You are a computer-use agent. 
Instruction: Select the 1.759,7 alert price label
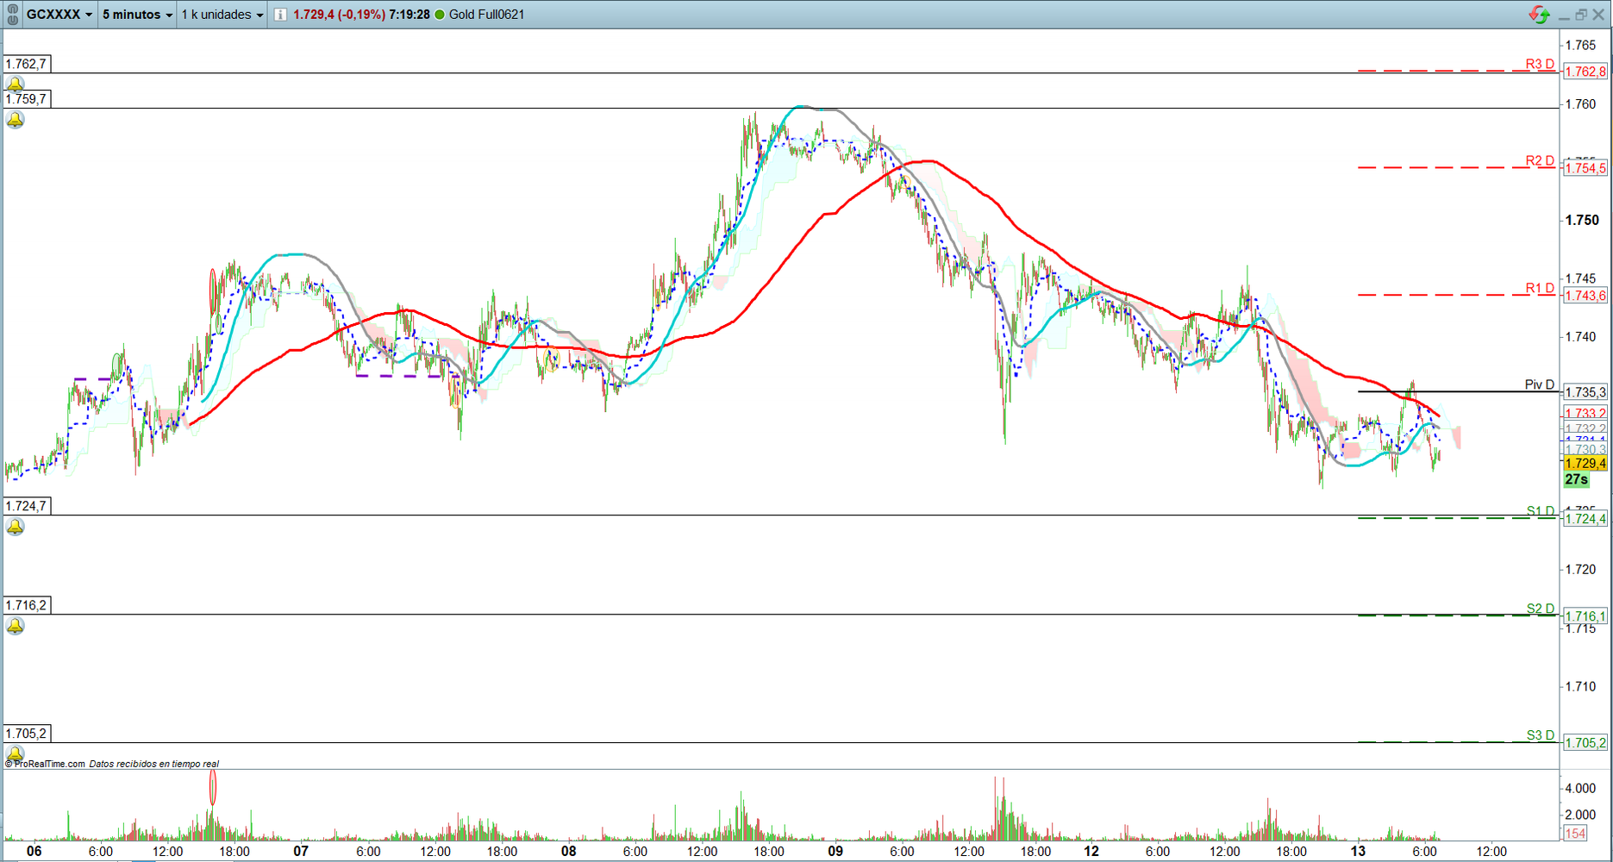(x=27, y=99)
